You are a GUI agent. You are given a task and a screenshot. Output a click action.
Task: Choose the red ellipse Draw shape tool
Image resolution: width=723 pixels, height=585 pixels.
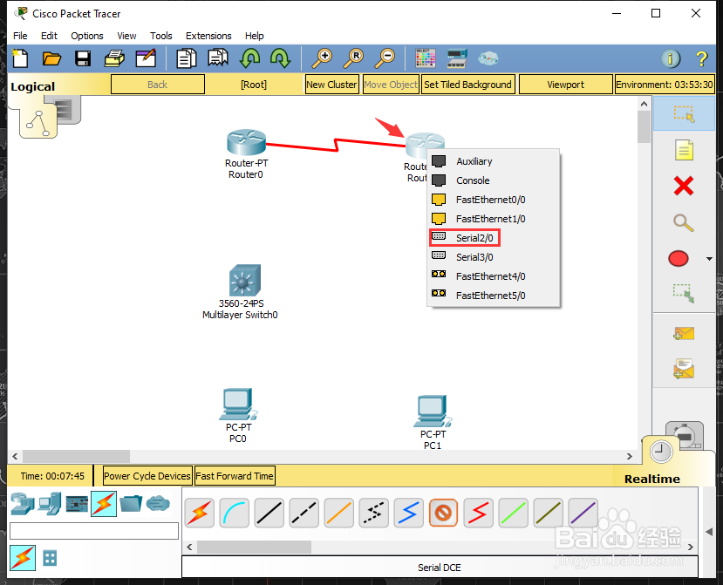(679, 259)
